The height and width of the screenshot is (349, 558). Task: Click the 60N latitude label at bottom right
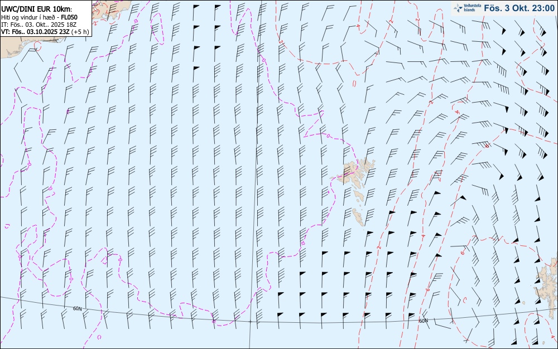424,321
